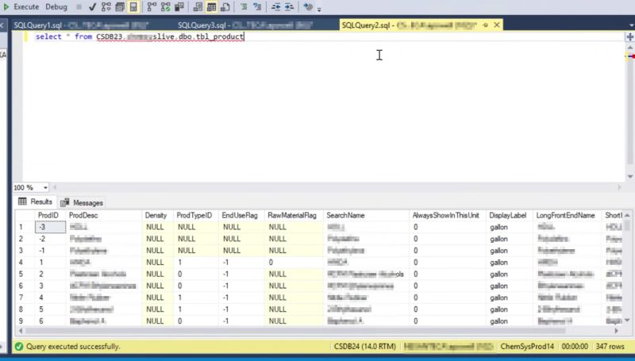Click the results grid horizontal scrollbar thumb
The image size is (635, 361).
pyautogui.click(x=295, y=331)
